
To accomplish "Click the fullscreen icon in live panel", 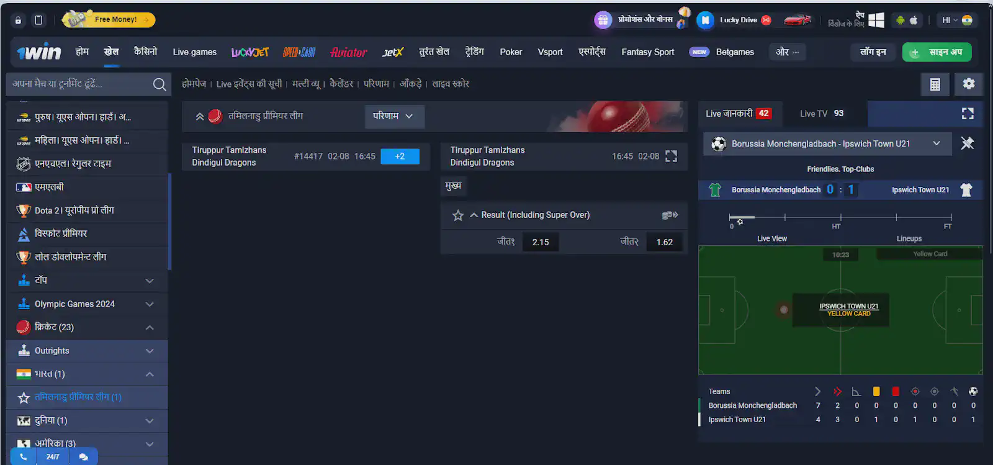I will tap(968, 114).
